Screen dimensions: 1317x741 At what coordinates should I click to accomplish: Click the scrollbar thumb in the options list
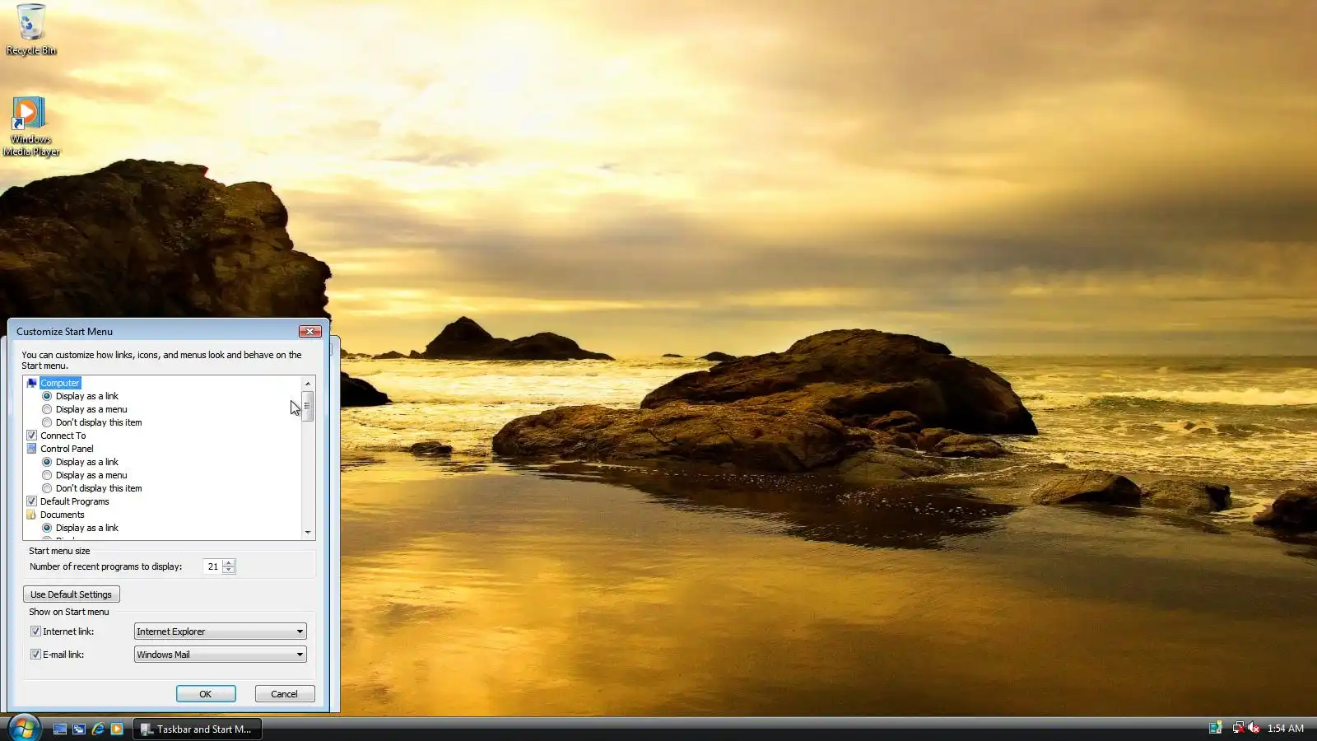coord(308,406)
